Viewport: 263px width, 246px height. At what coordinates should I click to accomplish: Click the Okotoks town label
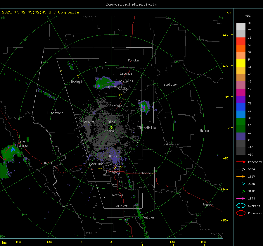(x=117, y=195)
